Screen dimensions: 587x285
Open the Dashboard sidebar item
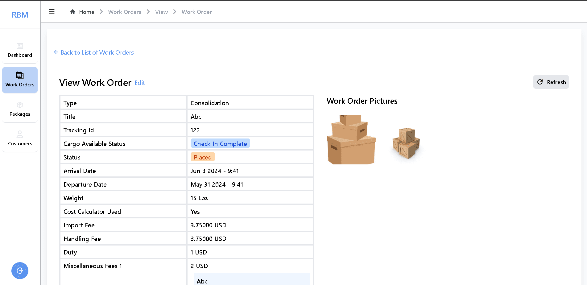(x=20, y=50)
